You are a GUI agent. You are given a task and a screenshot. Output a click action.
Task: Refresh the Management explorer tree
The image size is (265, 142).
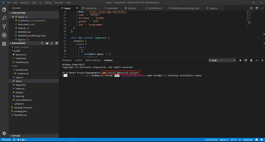coord(52,43)
